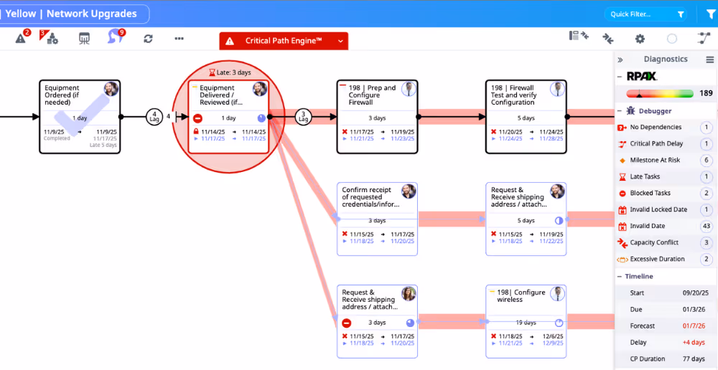
Task: Click the progress pie on Equipment Delivered card
Action: [261, 118]
